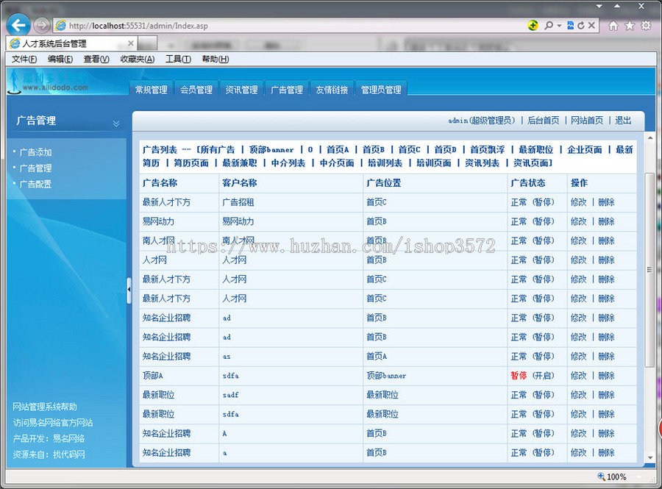This screenshot has height=489, width=662.
Task: Close the 人才系统后台管理 tab
Action: coord(131,43)
